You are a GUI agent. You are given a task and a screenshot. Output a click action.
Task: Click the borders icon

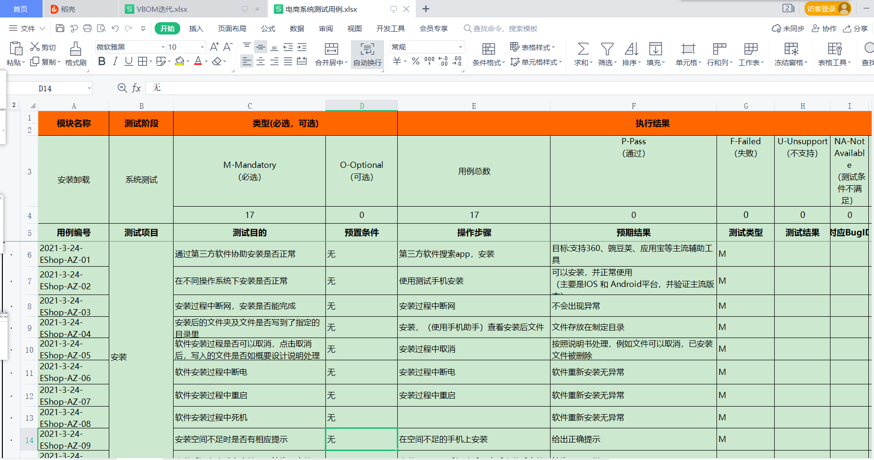142,61
